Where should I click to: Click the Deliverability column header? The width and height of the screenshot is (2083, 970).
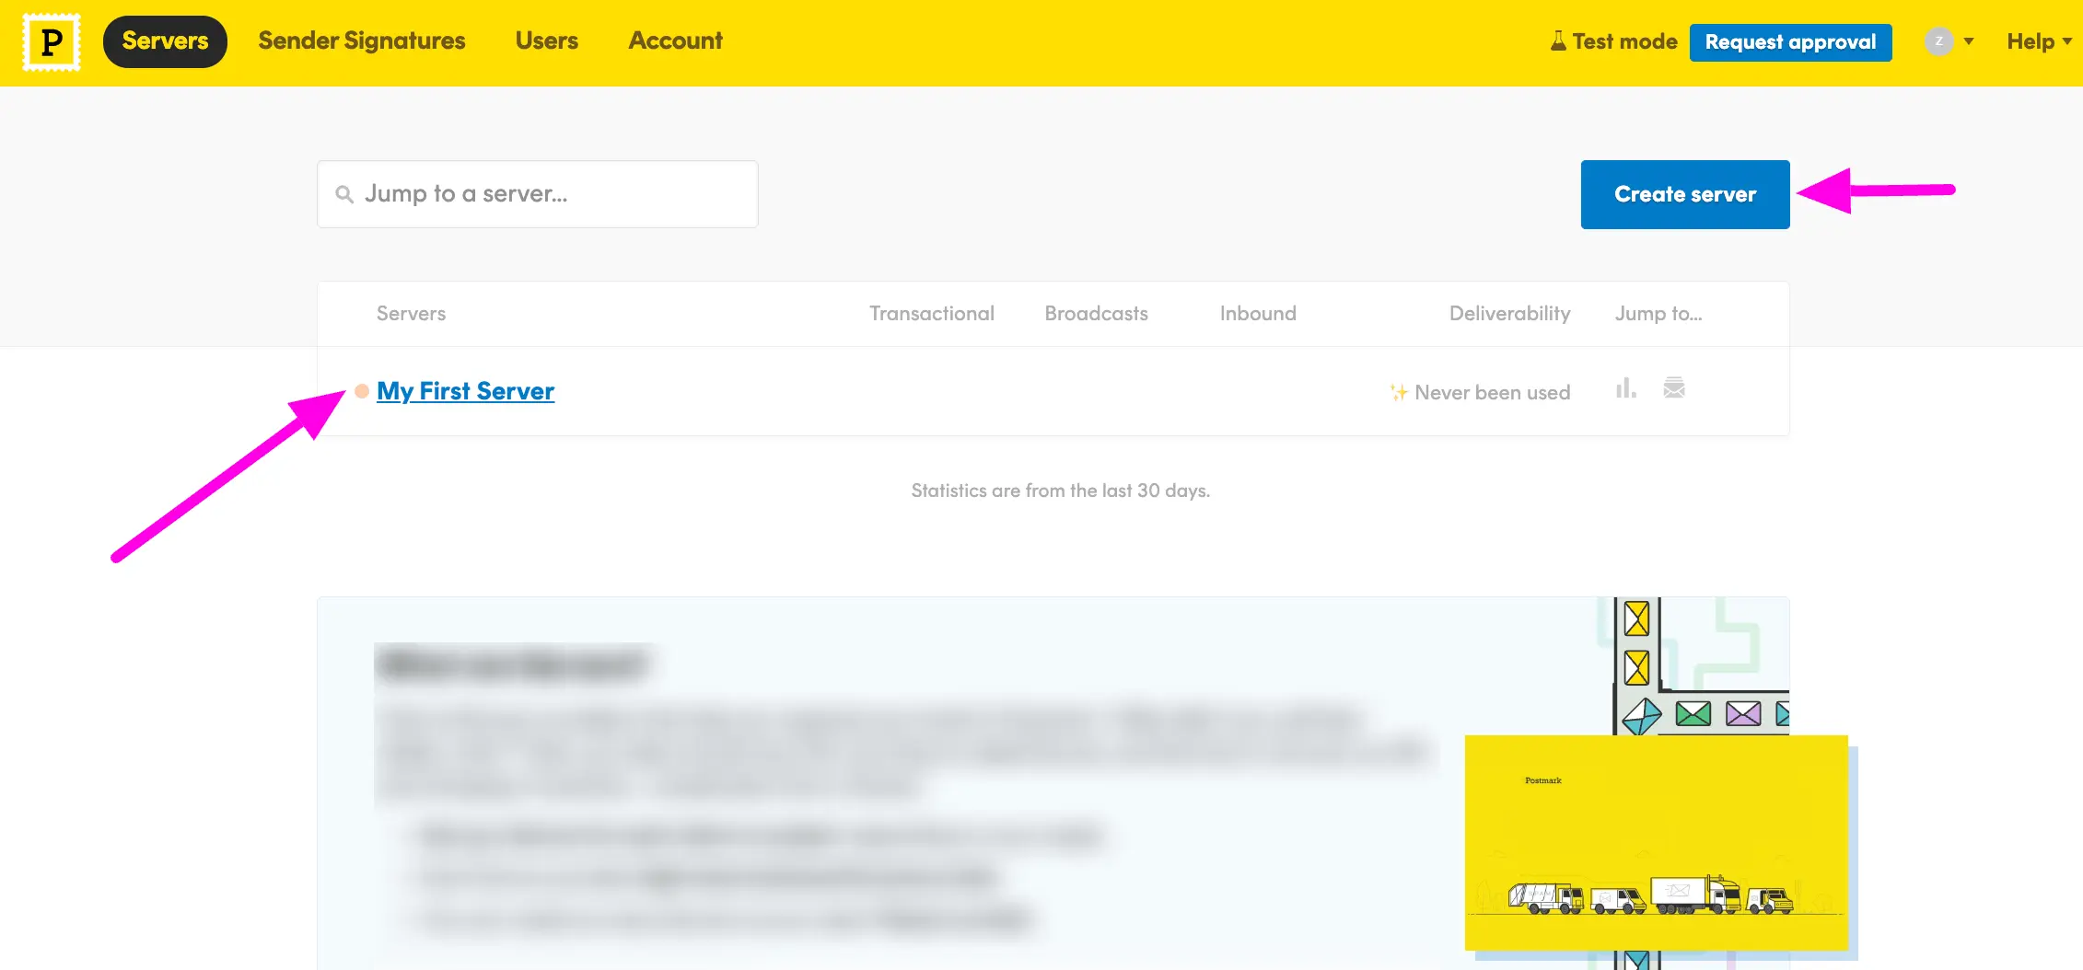point(1510,314)
